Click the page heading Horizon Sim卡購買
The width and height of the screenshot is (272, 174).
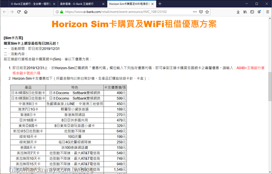134,24
